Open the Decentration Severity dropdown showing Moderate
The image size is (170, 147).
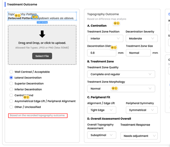pyautogui.click(x=141, y=38)
